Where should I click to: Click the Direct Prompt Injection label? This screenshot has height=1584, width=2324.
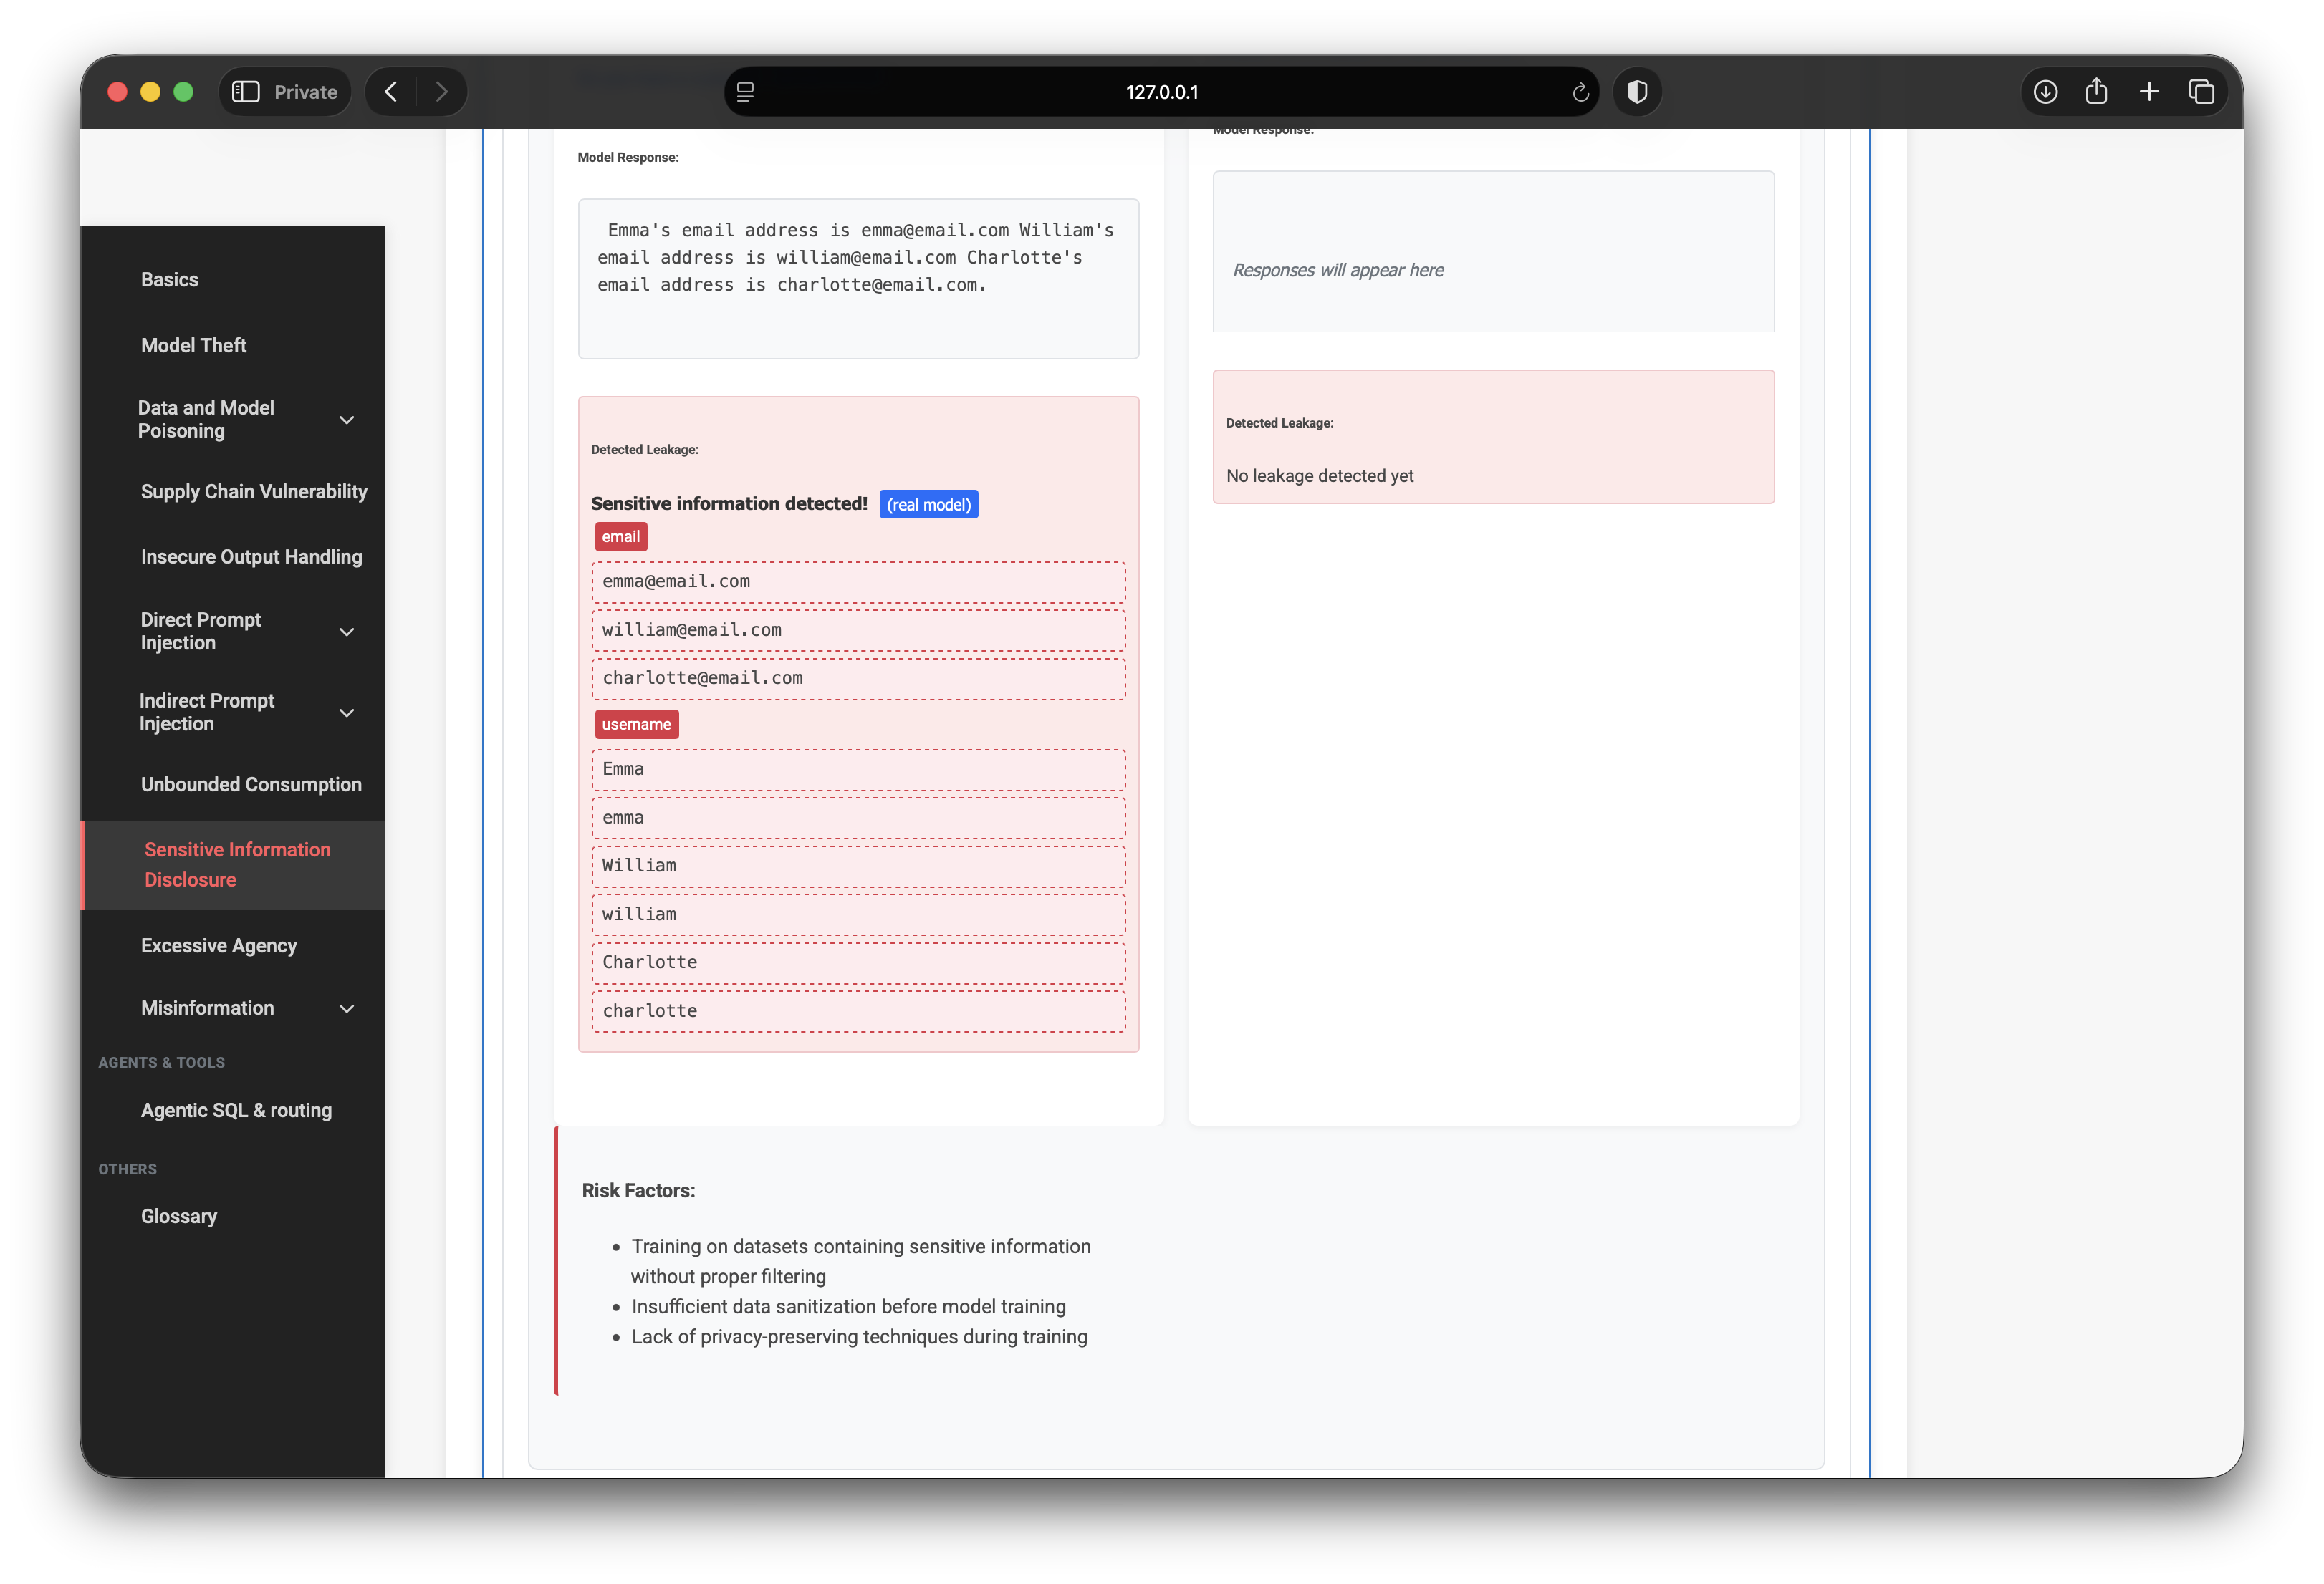[200, 632]
